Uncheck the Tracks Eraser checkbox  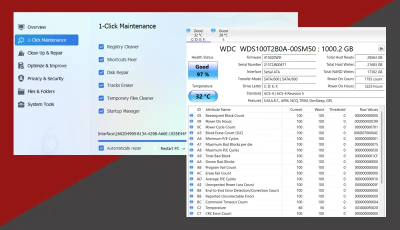pyautogui.click(x=101, y=85)
